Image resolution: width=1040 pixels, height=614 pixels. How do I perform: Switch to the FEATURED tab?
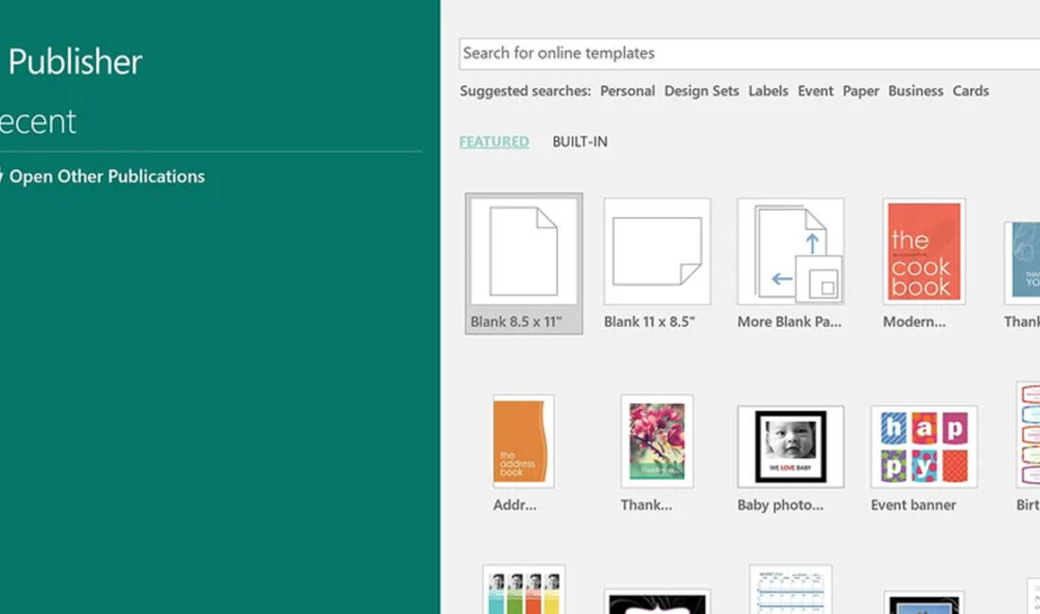click(494, 142)
